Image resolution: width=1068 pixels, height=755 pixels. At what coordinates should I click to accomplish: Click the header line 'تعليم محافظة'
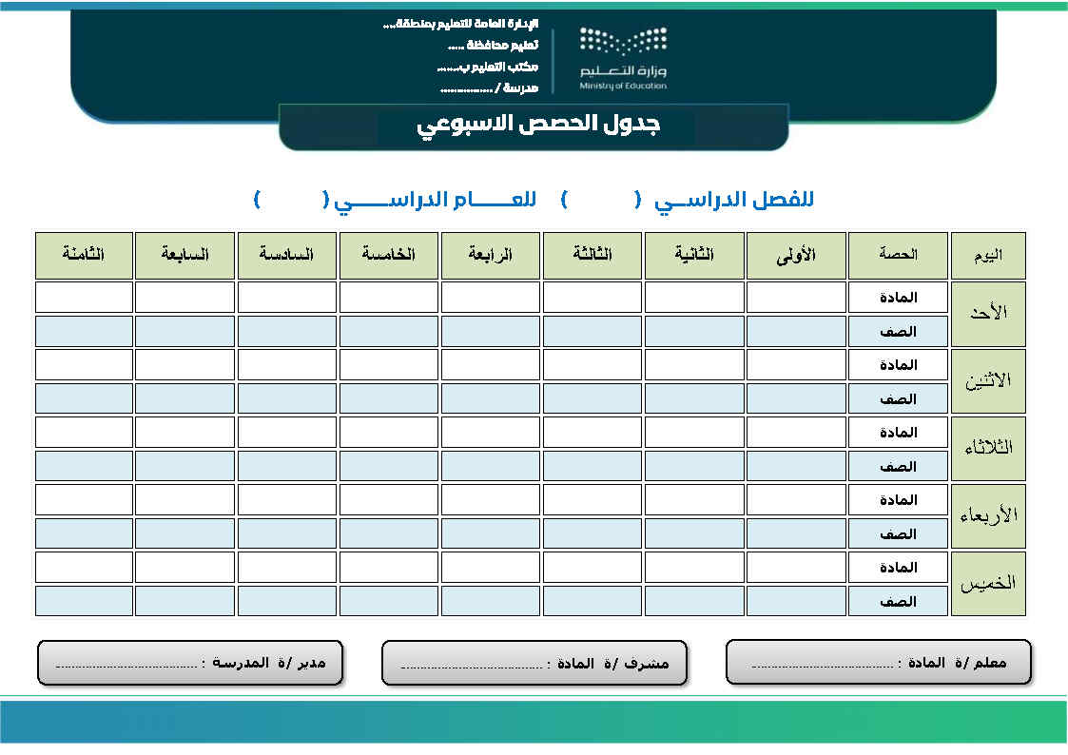tap(494, 45)
